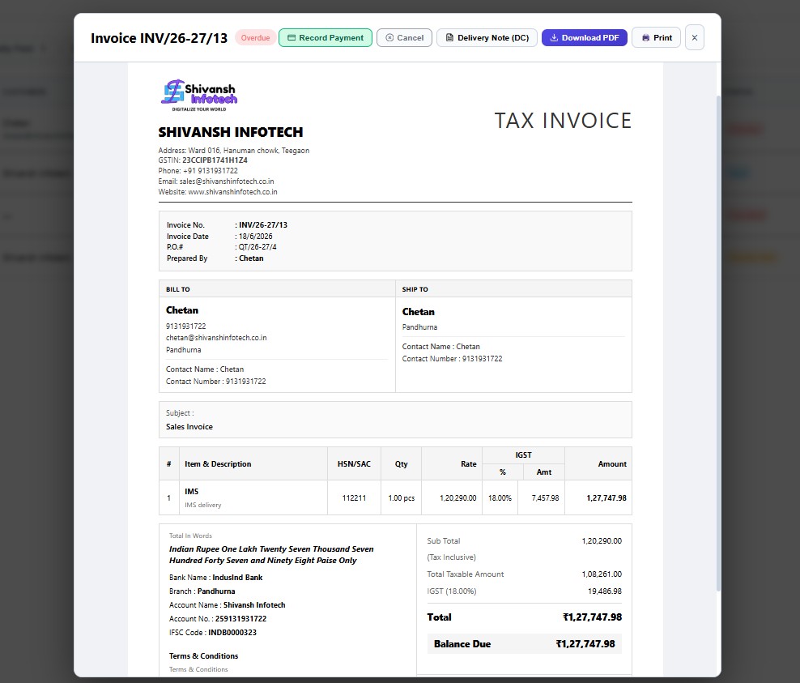Click the download arrow icon
Viewport: 800px width, 683px height.
(x=554, y=38)
